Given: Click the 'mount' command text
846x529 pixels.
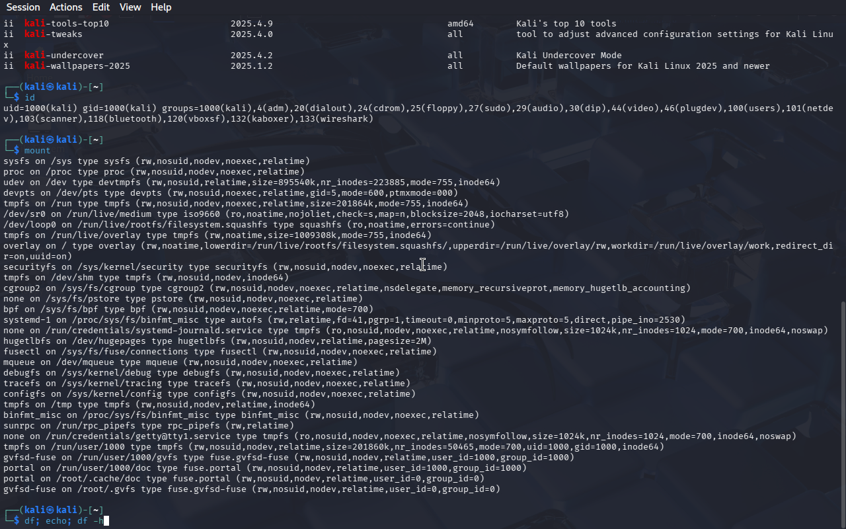Looking at the screenshot, I should (x=37, y=151).
